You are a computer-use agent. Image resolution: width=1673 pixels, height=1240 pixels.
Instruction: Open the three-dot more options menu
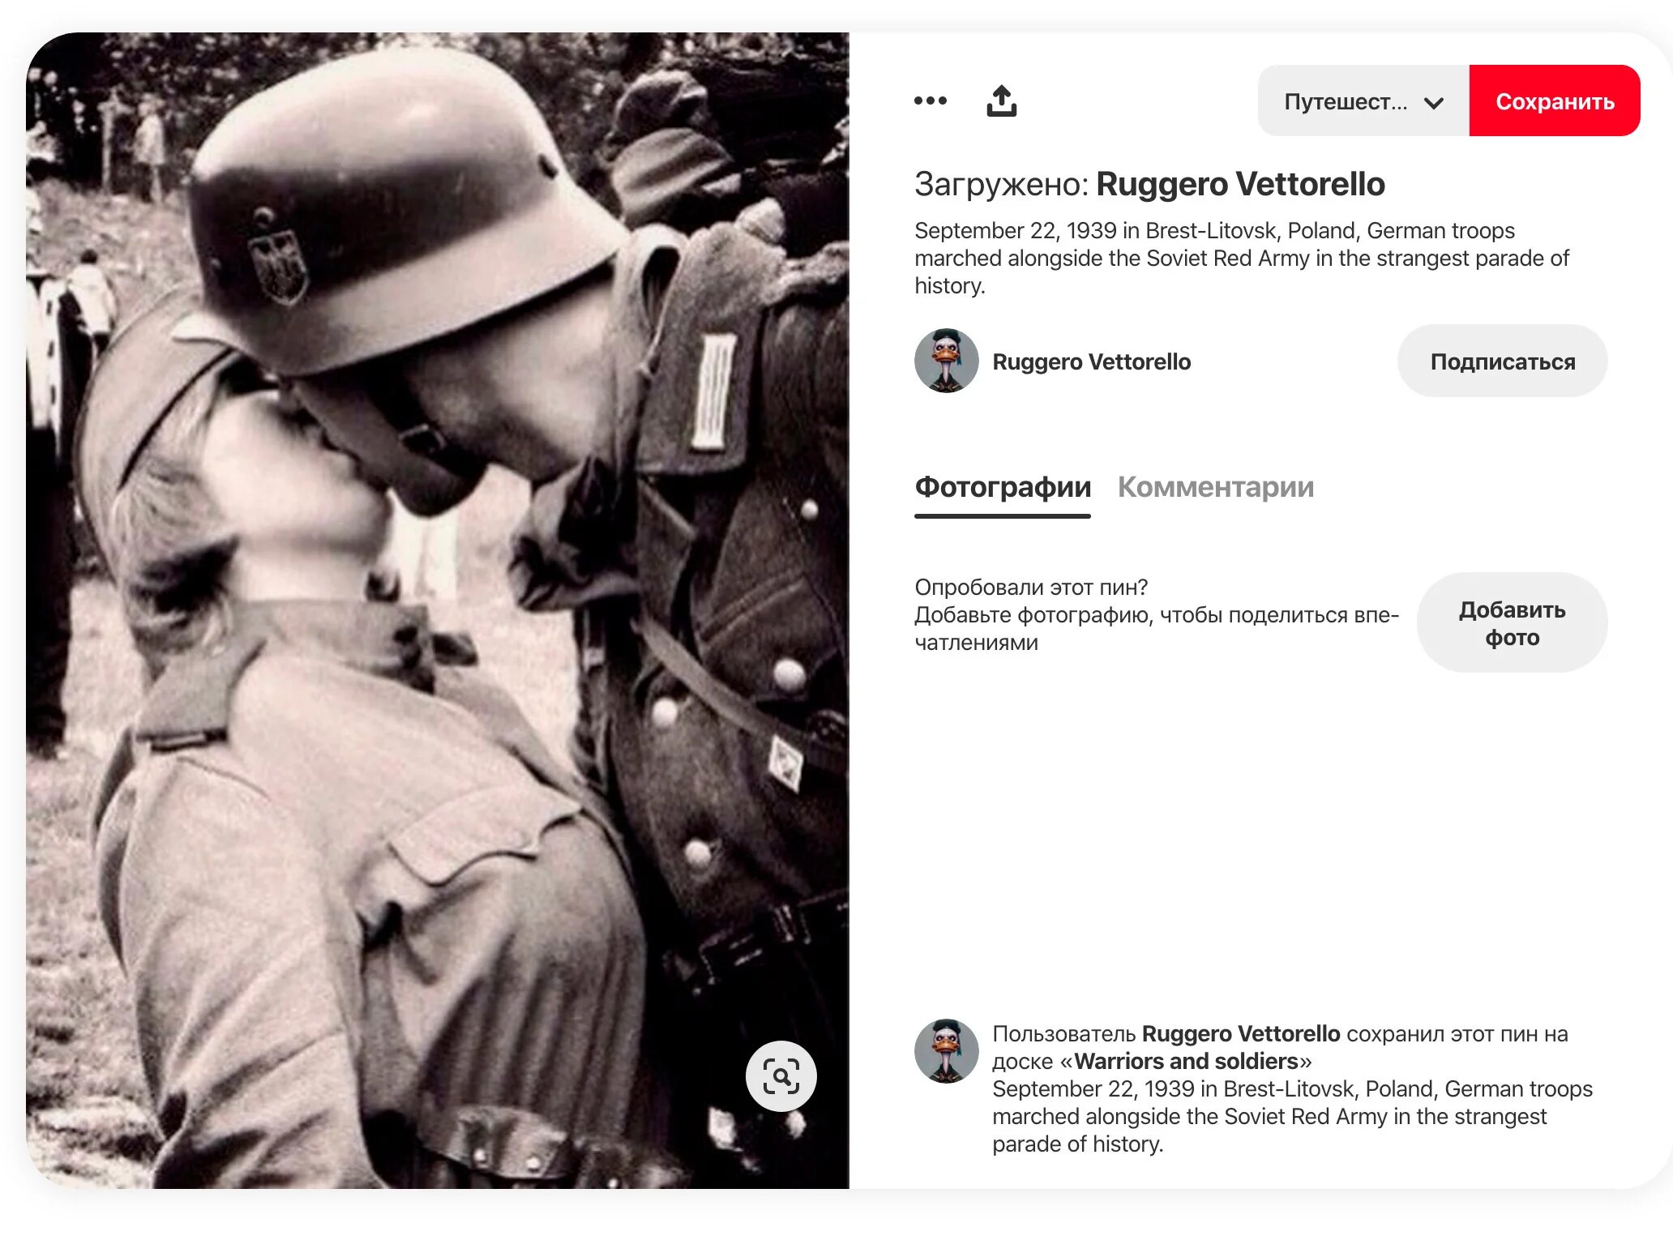coord(930,100)
